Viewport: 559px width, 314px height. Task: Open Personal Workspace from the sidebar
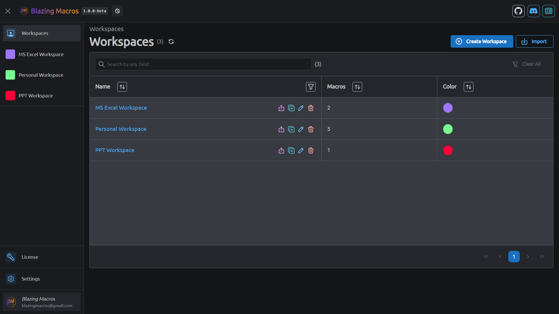[x=42, y=75]
